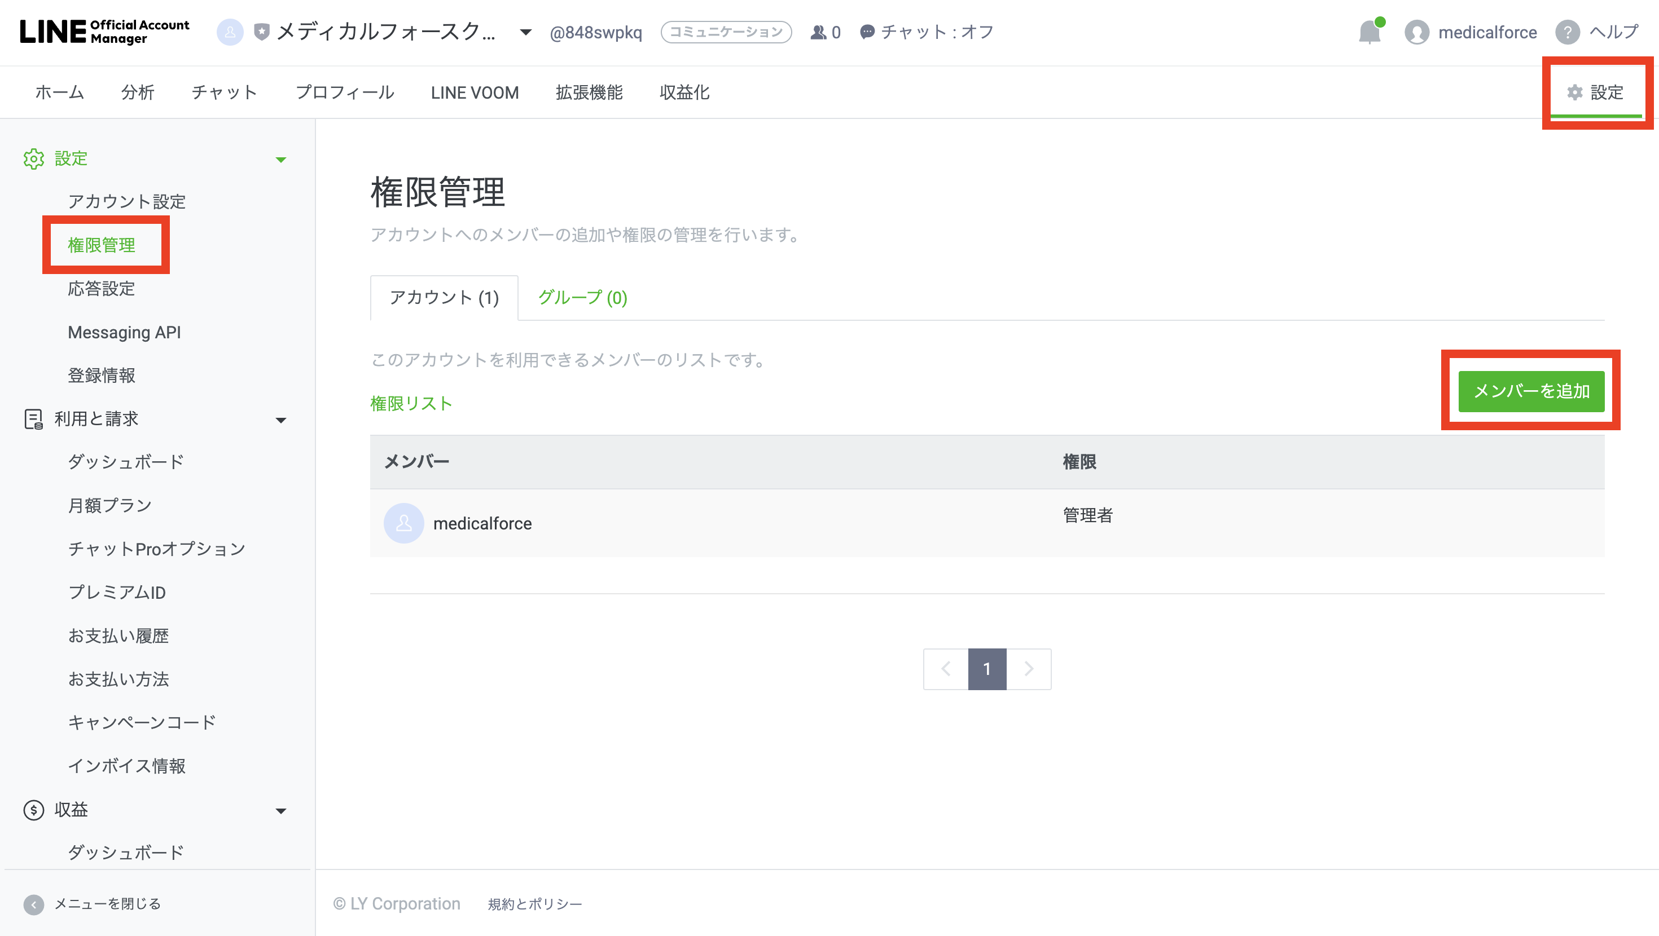Screen dimensions: 1659x936
Task: Open the LINE VOOM menu
Action: [475, 92]
